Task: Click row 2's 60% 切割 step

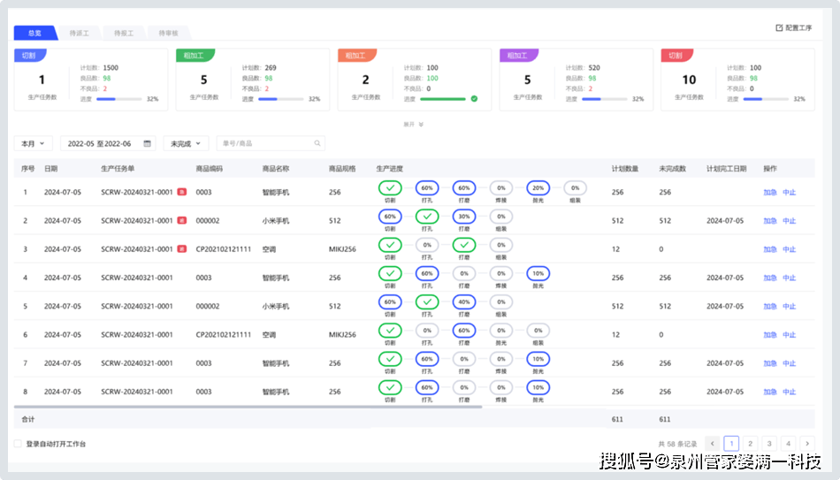Action: [x=390, y=217]
